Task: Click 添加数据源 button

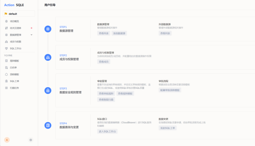Action: 119,33
